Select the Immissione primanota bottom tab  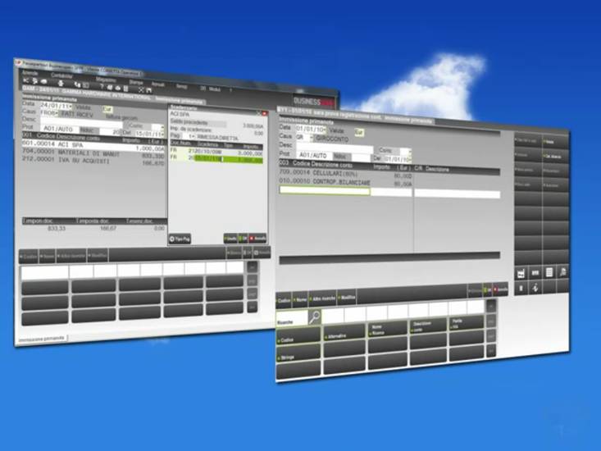(x=43, y=338)
